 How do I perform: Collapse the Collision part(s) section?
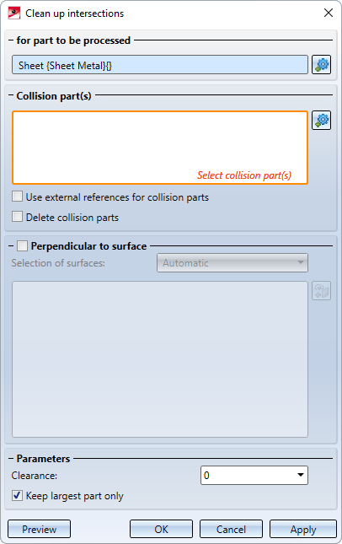click(x=11, y=96)
